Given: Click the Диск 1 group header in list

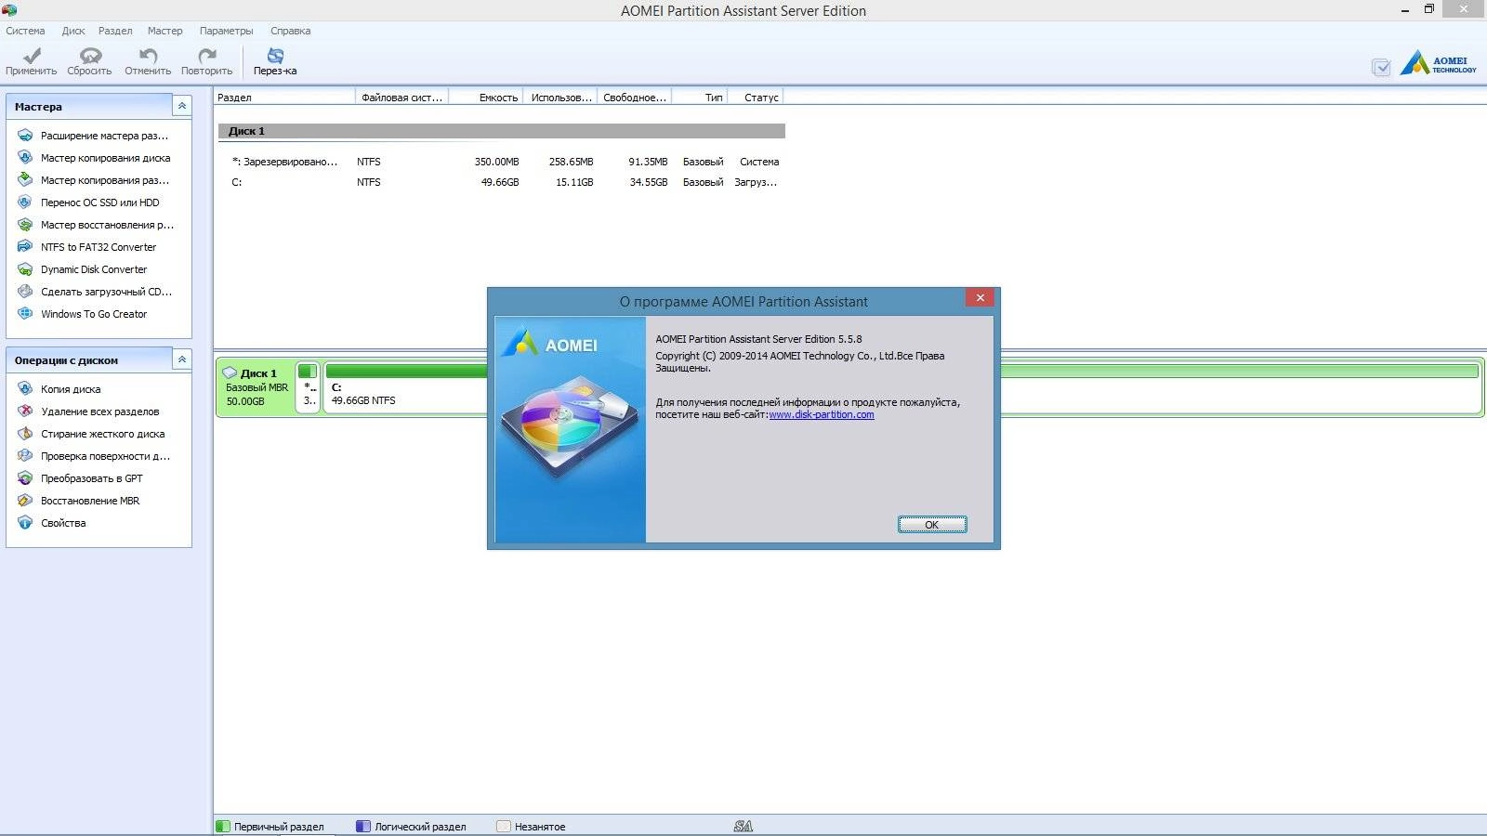Looking at the screenshot, I should point(502,131).
